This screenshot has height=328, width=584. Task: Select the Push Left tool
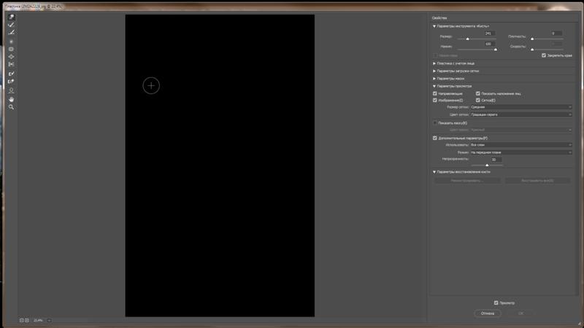(11, 64)
